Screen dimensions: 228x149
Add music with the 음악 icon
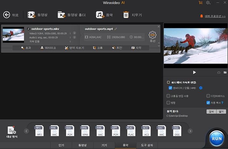click(x=100, y=15)
